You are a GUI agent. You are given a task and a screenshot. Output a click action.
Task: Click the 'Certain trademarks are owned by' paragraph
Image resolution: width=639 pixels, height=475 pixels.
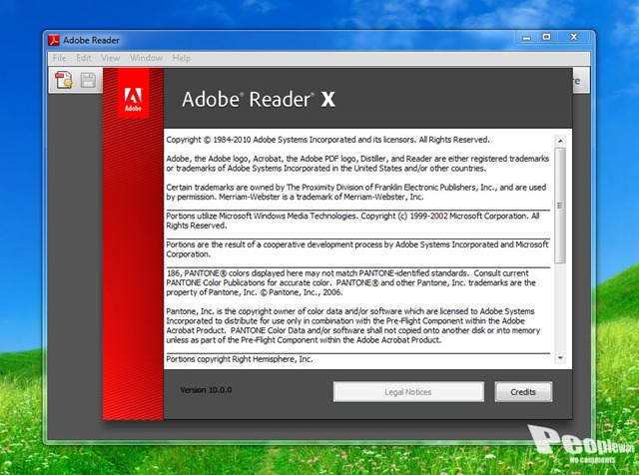356,193
